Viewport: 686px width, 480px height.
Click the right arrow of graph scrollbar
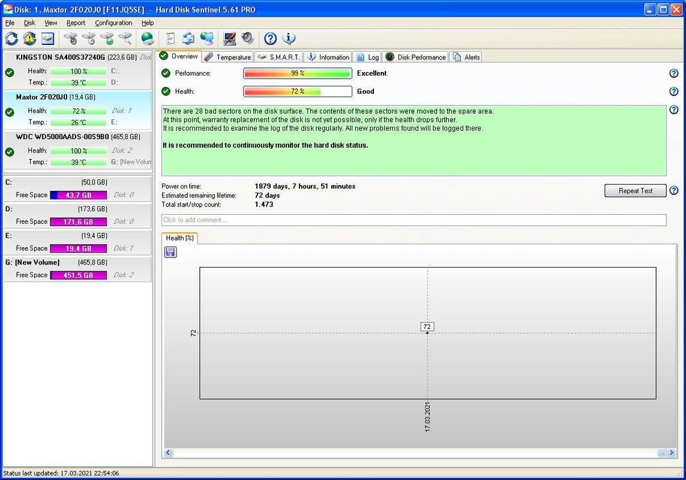672,453
